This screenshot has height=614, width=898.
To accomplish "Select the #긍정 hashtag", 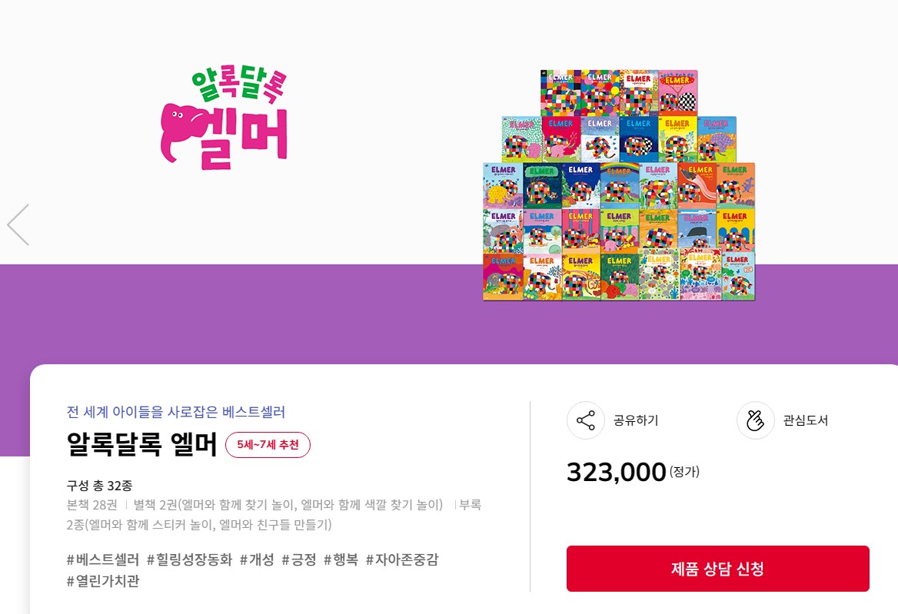I will [x=299, y=559].
